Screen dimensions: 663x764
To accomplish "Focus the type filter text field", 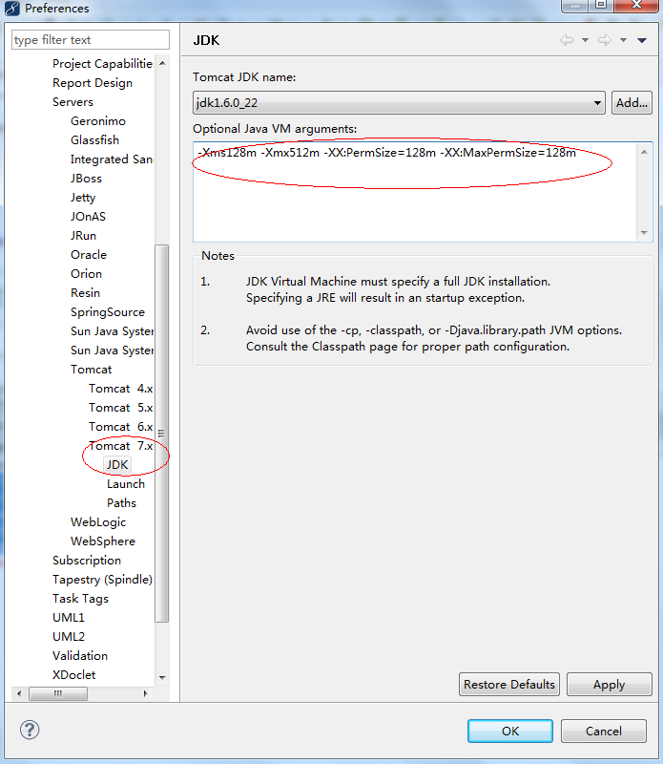I will tap(91, 40).
